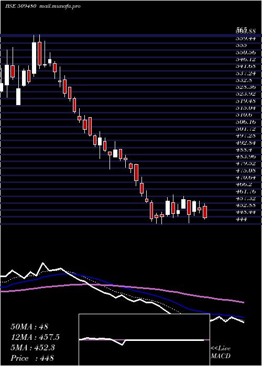Click the Price : 448 reading
The height and width of the screenshot is (366, 262).
click(x=32, y=358)
